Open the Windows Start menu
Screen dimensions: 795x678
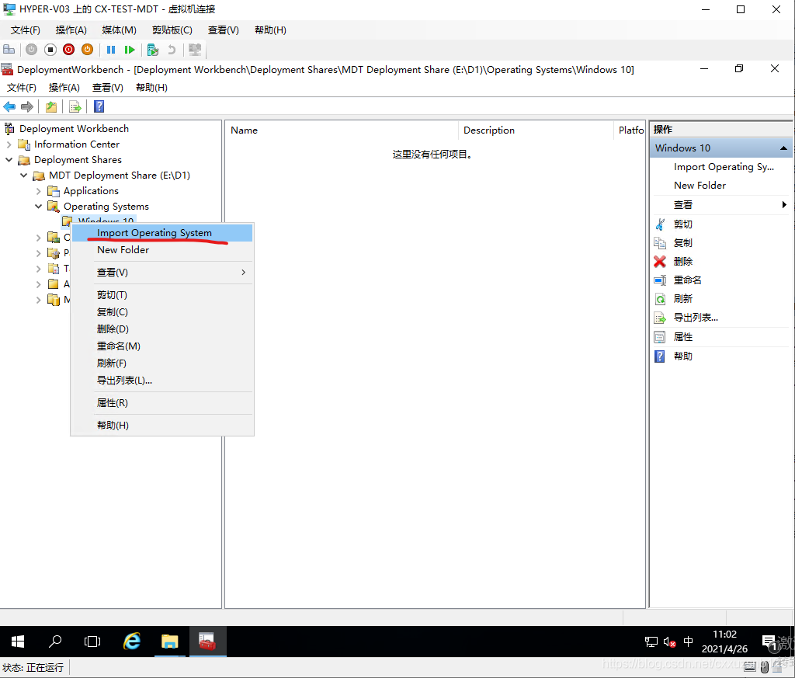[18, 641]
